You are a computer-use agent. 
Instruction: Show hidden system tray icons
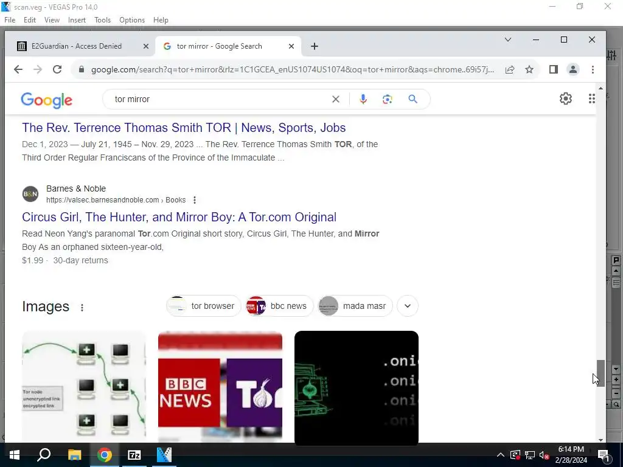click(x=501, y=455)
